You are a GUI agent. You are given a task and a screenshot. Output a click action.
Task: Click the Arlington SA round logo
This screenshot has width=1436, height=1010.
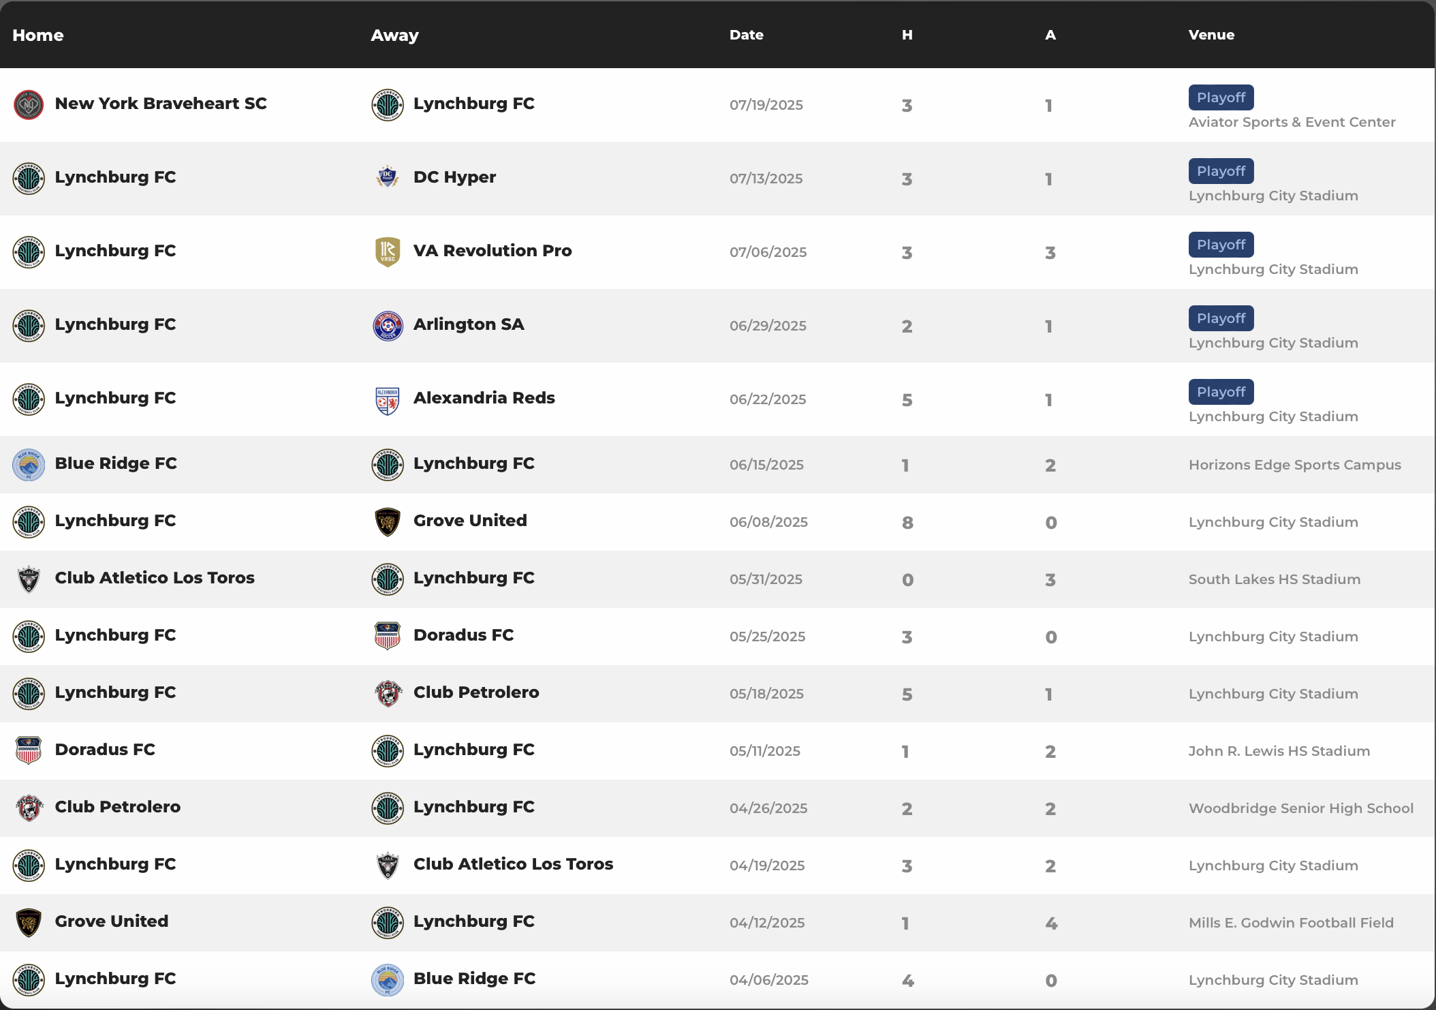pyautogui.click(x=388, y=326)
